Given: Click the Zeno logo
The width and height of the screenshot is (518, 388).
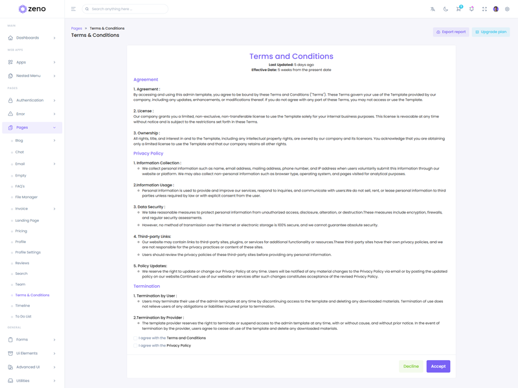Looking at the screenshot, I should pos(32,9).
